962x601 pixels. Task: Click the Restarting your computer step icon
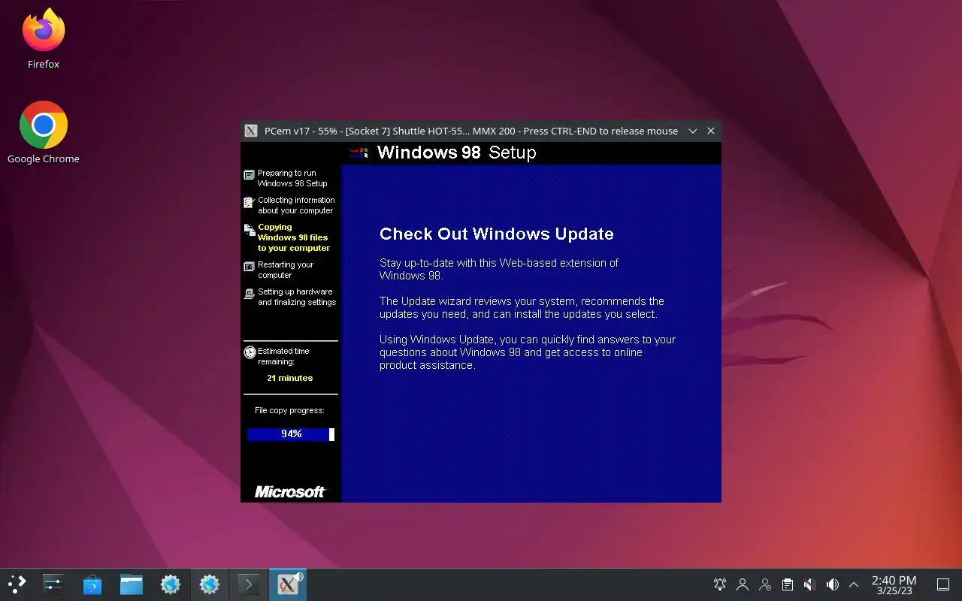coord(250,267)
